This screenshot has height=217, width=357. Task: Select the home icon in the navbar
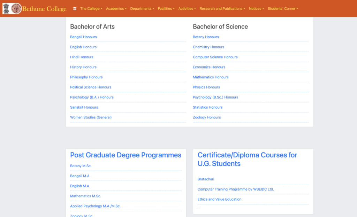coord(75,8)
